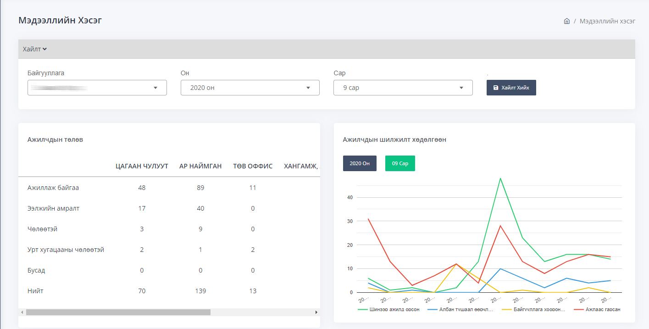Click the Мэдээллийн хэсэг breadcrumb text

pos(607,21)
